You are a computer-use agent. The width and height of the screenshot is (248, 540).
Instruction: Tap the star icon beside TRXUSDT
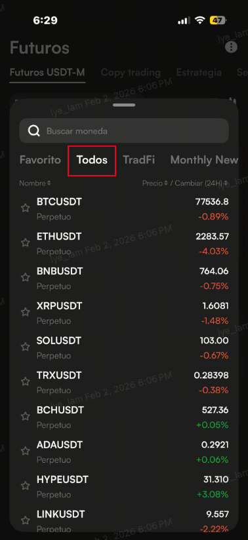click(25, 381)
